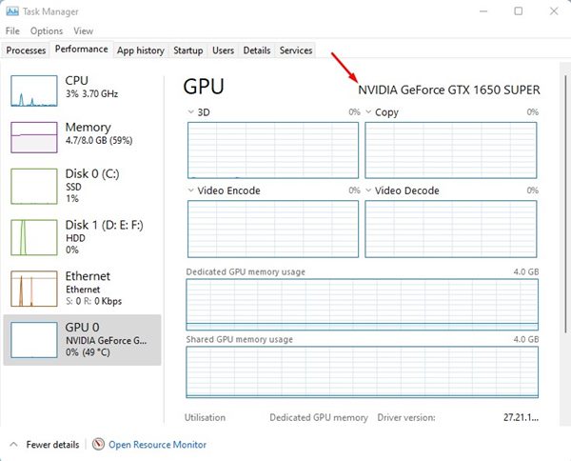The image size is (571, 461).
Task: Click the Open Resource Monitor link
Action: tap(157, 445)
